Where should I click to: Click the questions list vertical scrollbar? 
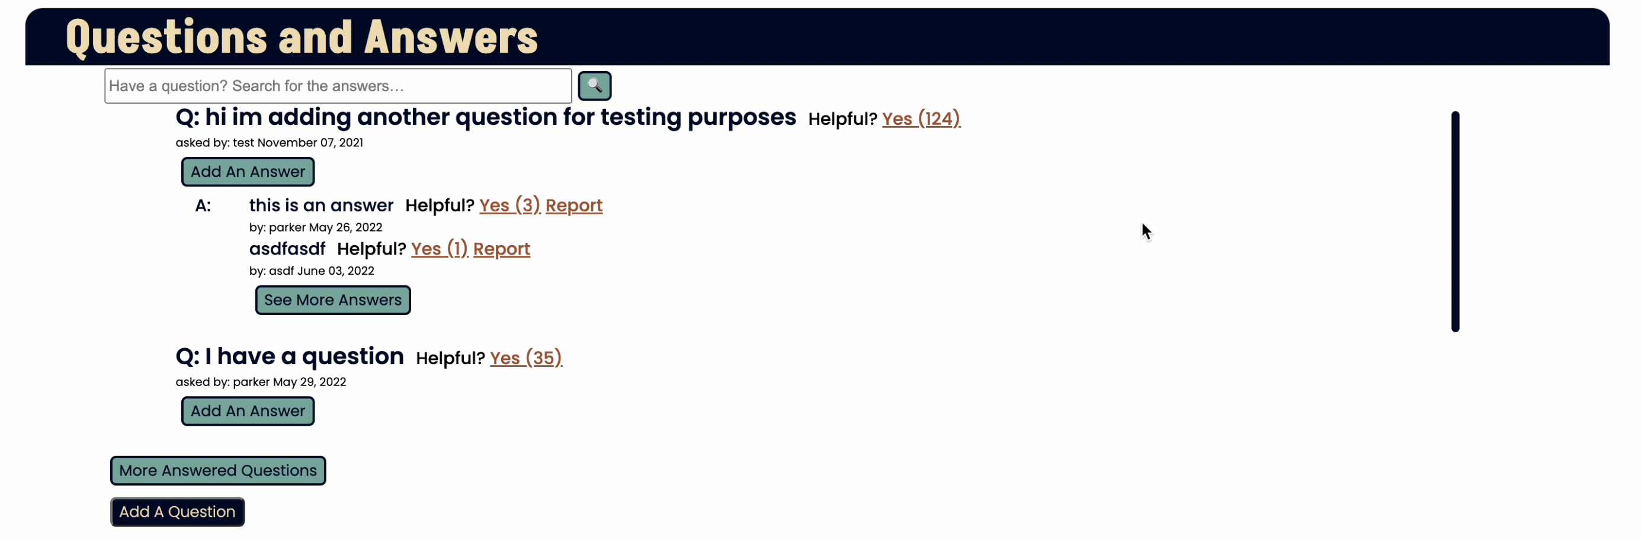coord(1455,221)
